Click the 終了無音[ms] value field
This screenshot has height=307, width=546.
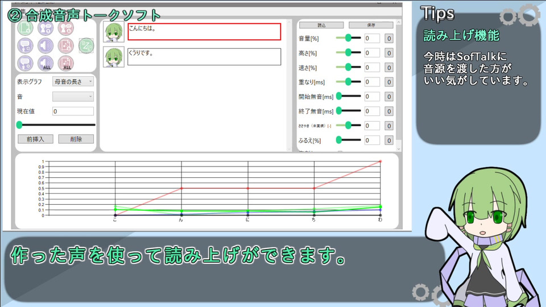[x=372, y=111]
